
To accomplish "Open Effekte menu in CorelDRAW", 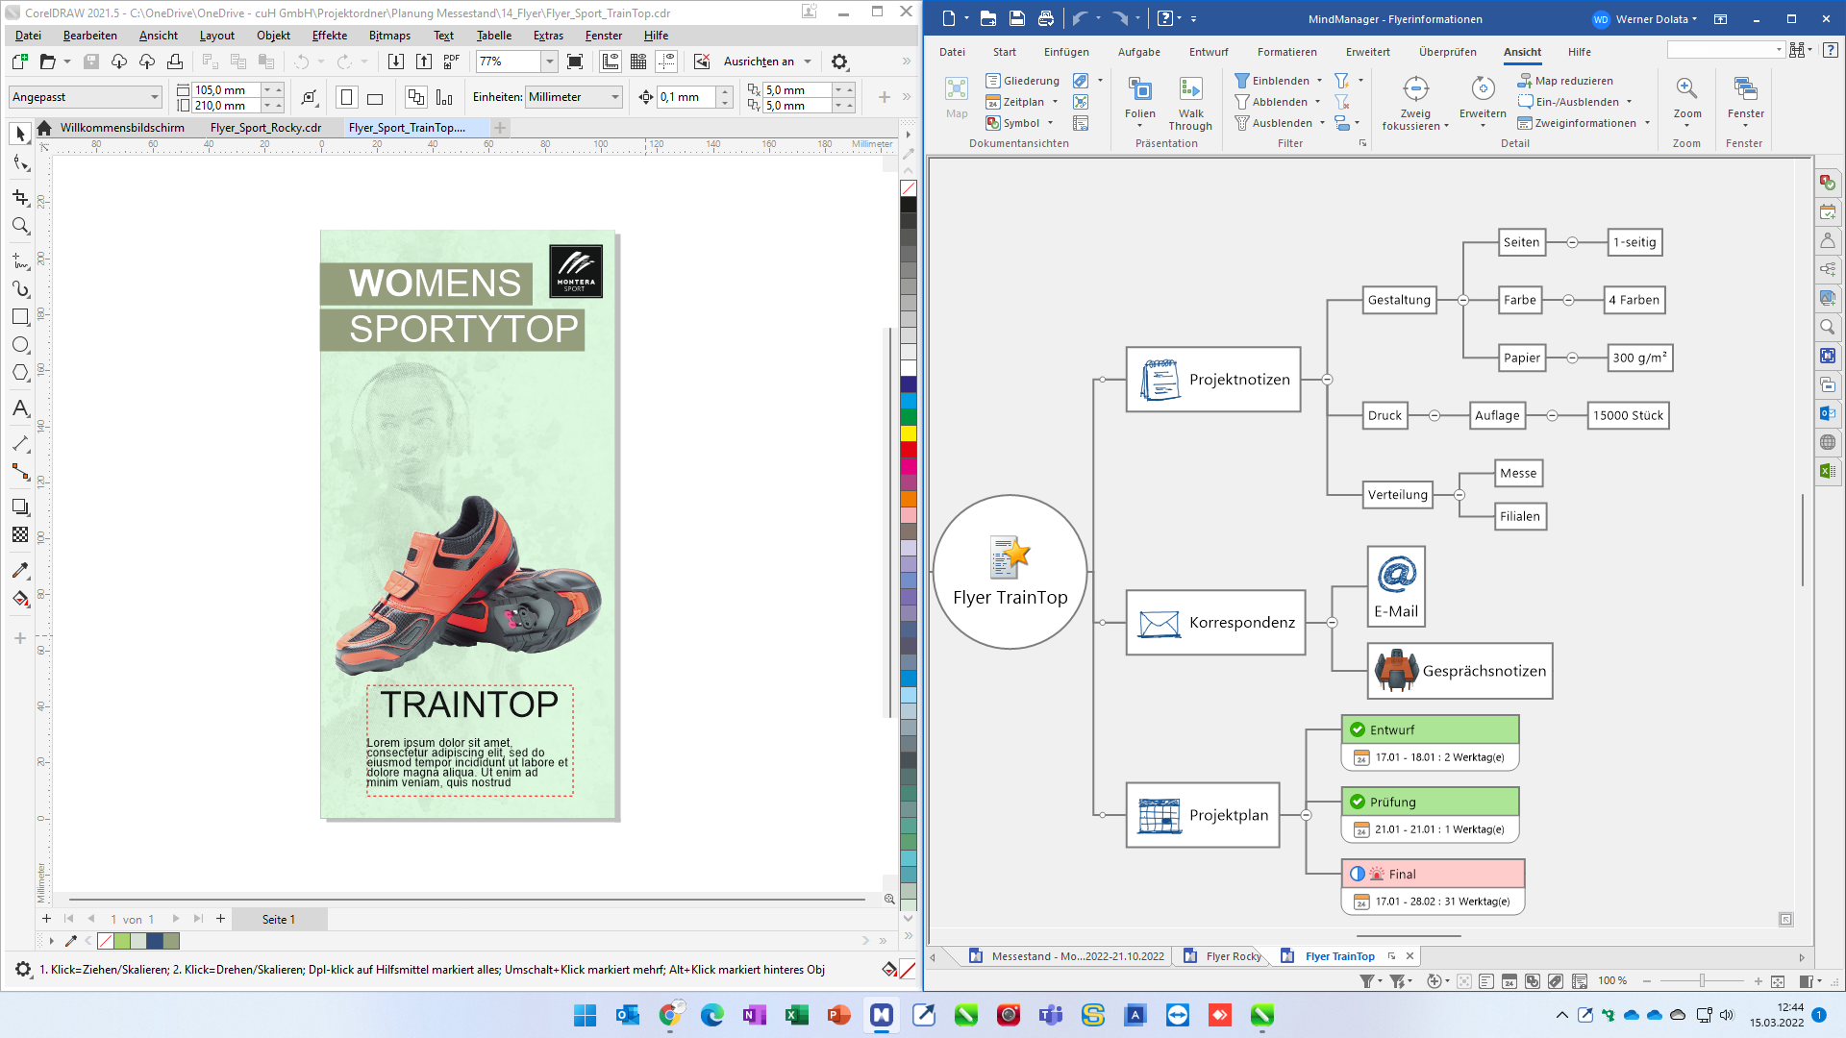I will click(329, 36).
